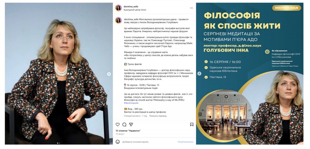Open emoji picker in comment field
Viewport: 310px width, 149px height.
pos(117,142)
